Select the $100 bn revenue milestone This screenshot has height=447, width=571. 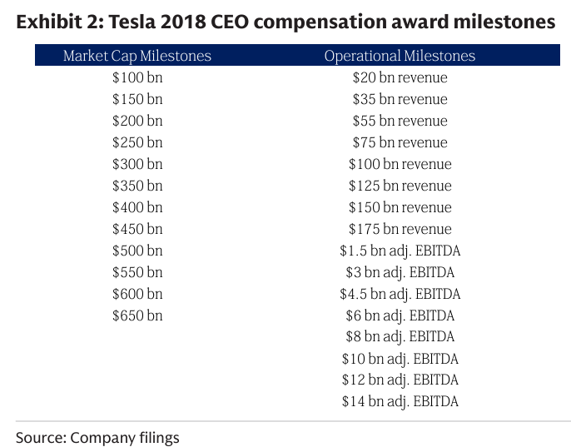400,164
